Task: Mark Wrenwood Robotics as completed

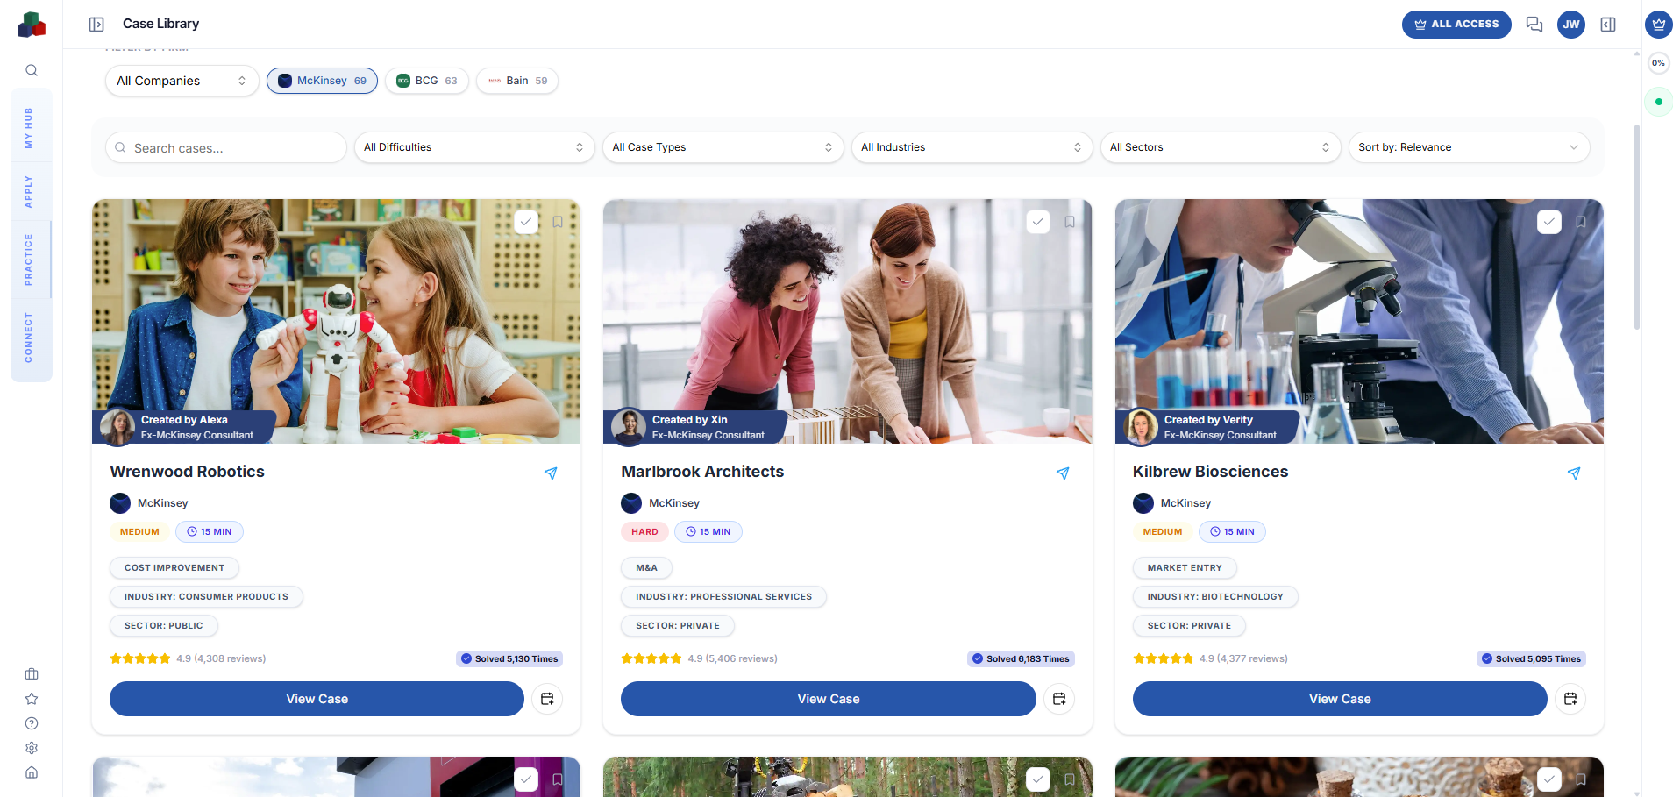Action: [x=526, y=222]
